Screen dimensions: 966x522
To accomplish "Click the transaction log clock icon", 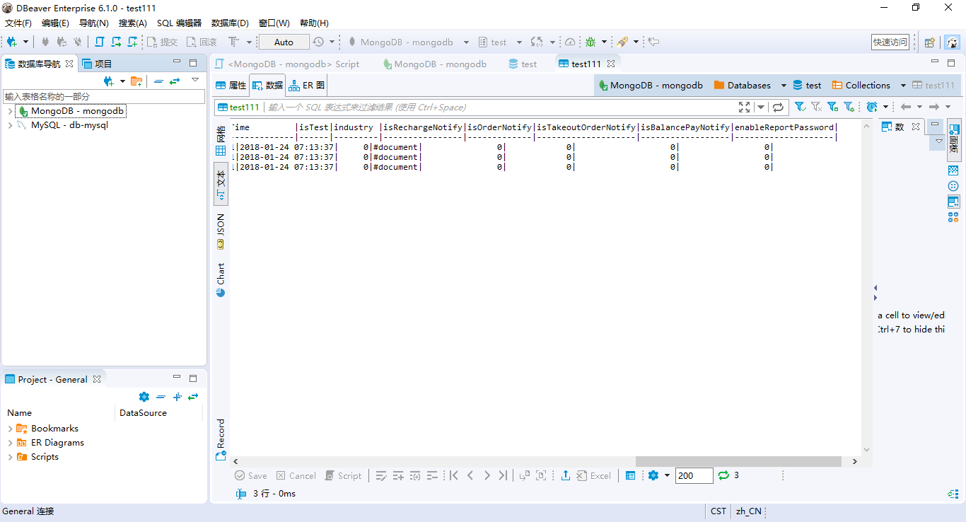I will point(319,42).
